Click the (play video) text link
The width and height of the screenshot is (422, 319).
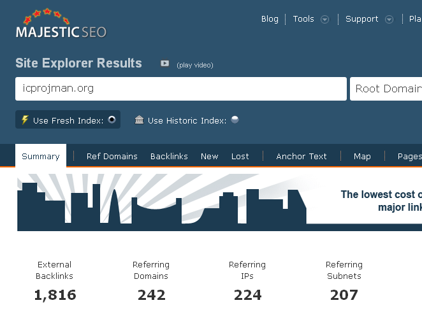194,65
